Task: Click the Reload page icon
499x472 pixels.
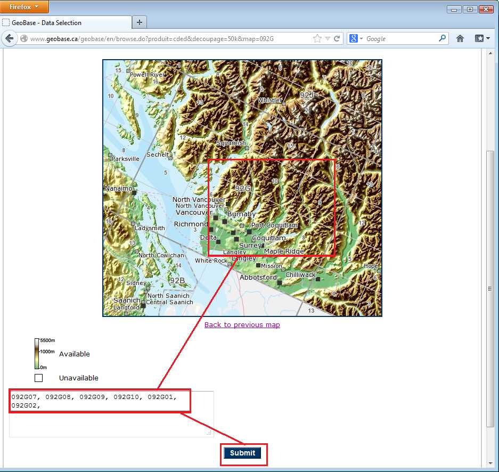Action: tap(337, 39)
